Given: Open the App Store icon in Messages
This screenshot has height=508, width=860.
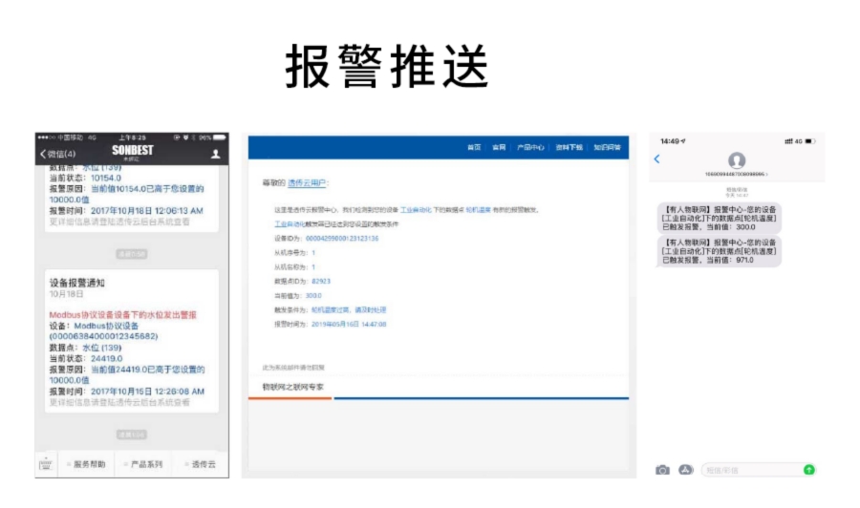Looking at the screenshot, I should [685, 470].
